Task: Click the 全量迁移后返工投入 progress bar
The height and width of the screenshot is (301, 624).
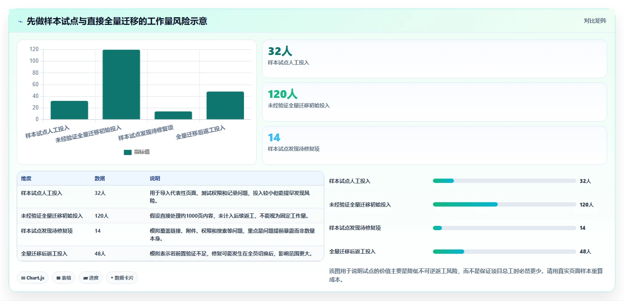Action: [x=504, y=252]
